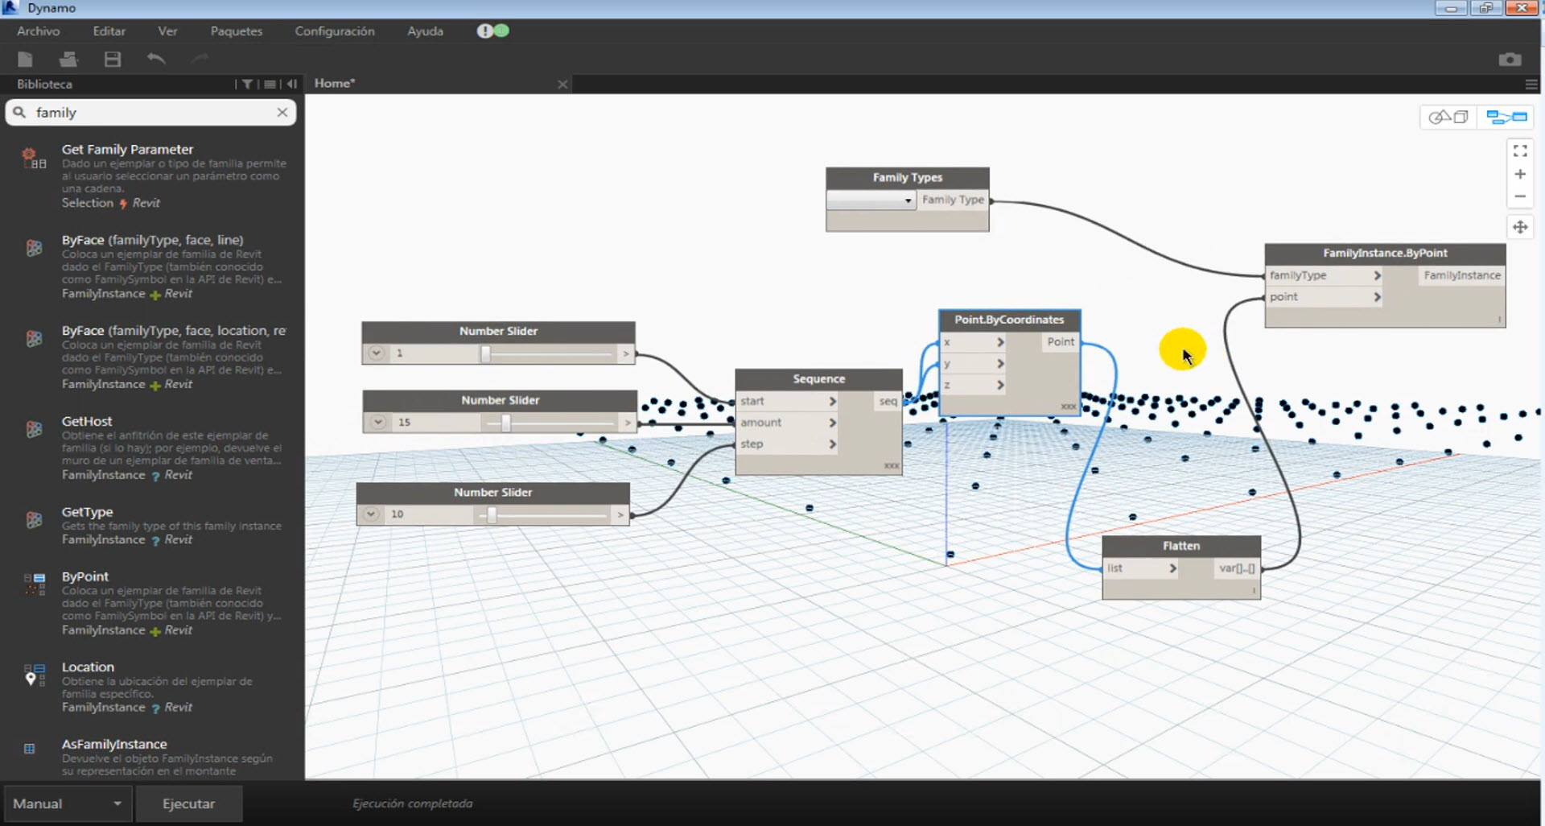Save the workspace with the disk icon
Image resolution: width=1545 pixels, height=826 pixels.
[113, 58]
